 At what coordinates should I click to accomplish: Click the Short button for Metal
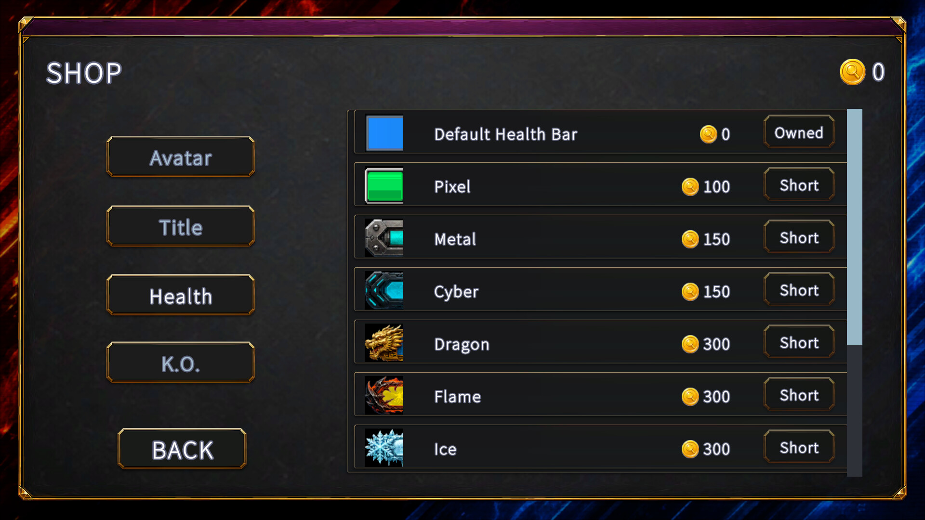[x=799, y=237]
